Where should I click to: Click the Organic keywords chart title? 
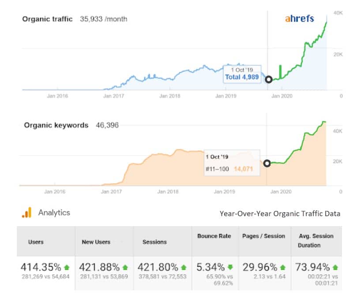point(56,125)
